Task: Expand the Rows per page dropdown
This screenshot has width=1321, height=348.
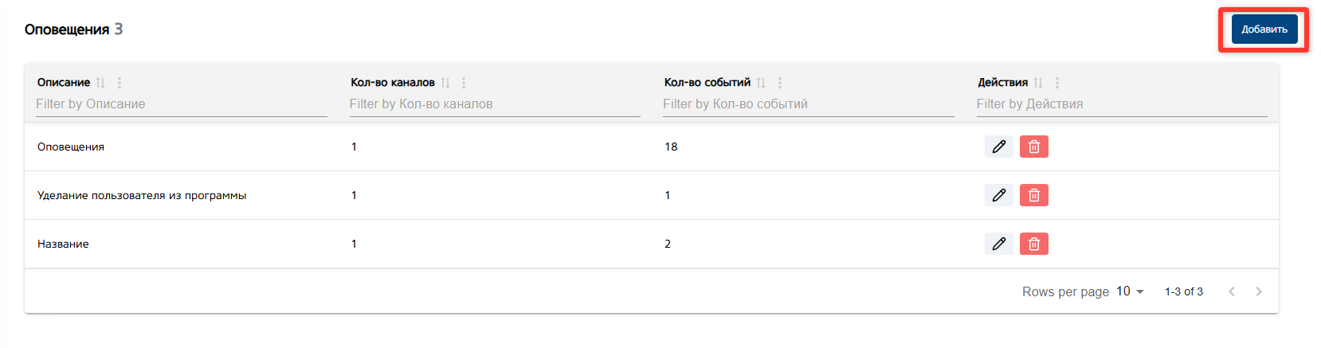Action: click(1130, 291)
